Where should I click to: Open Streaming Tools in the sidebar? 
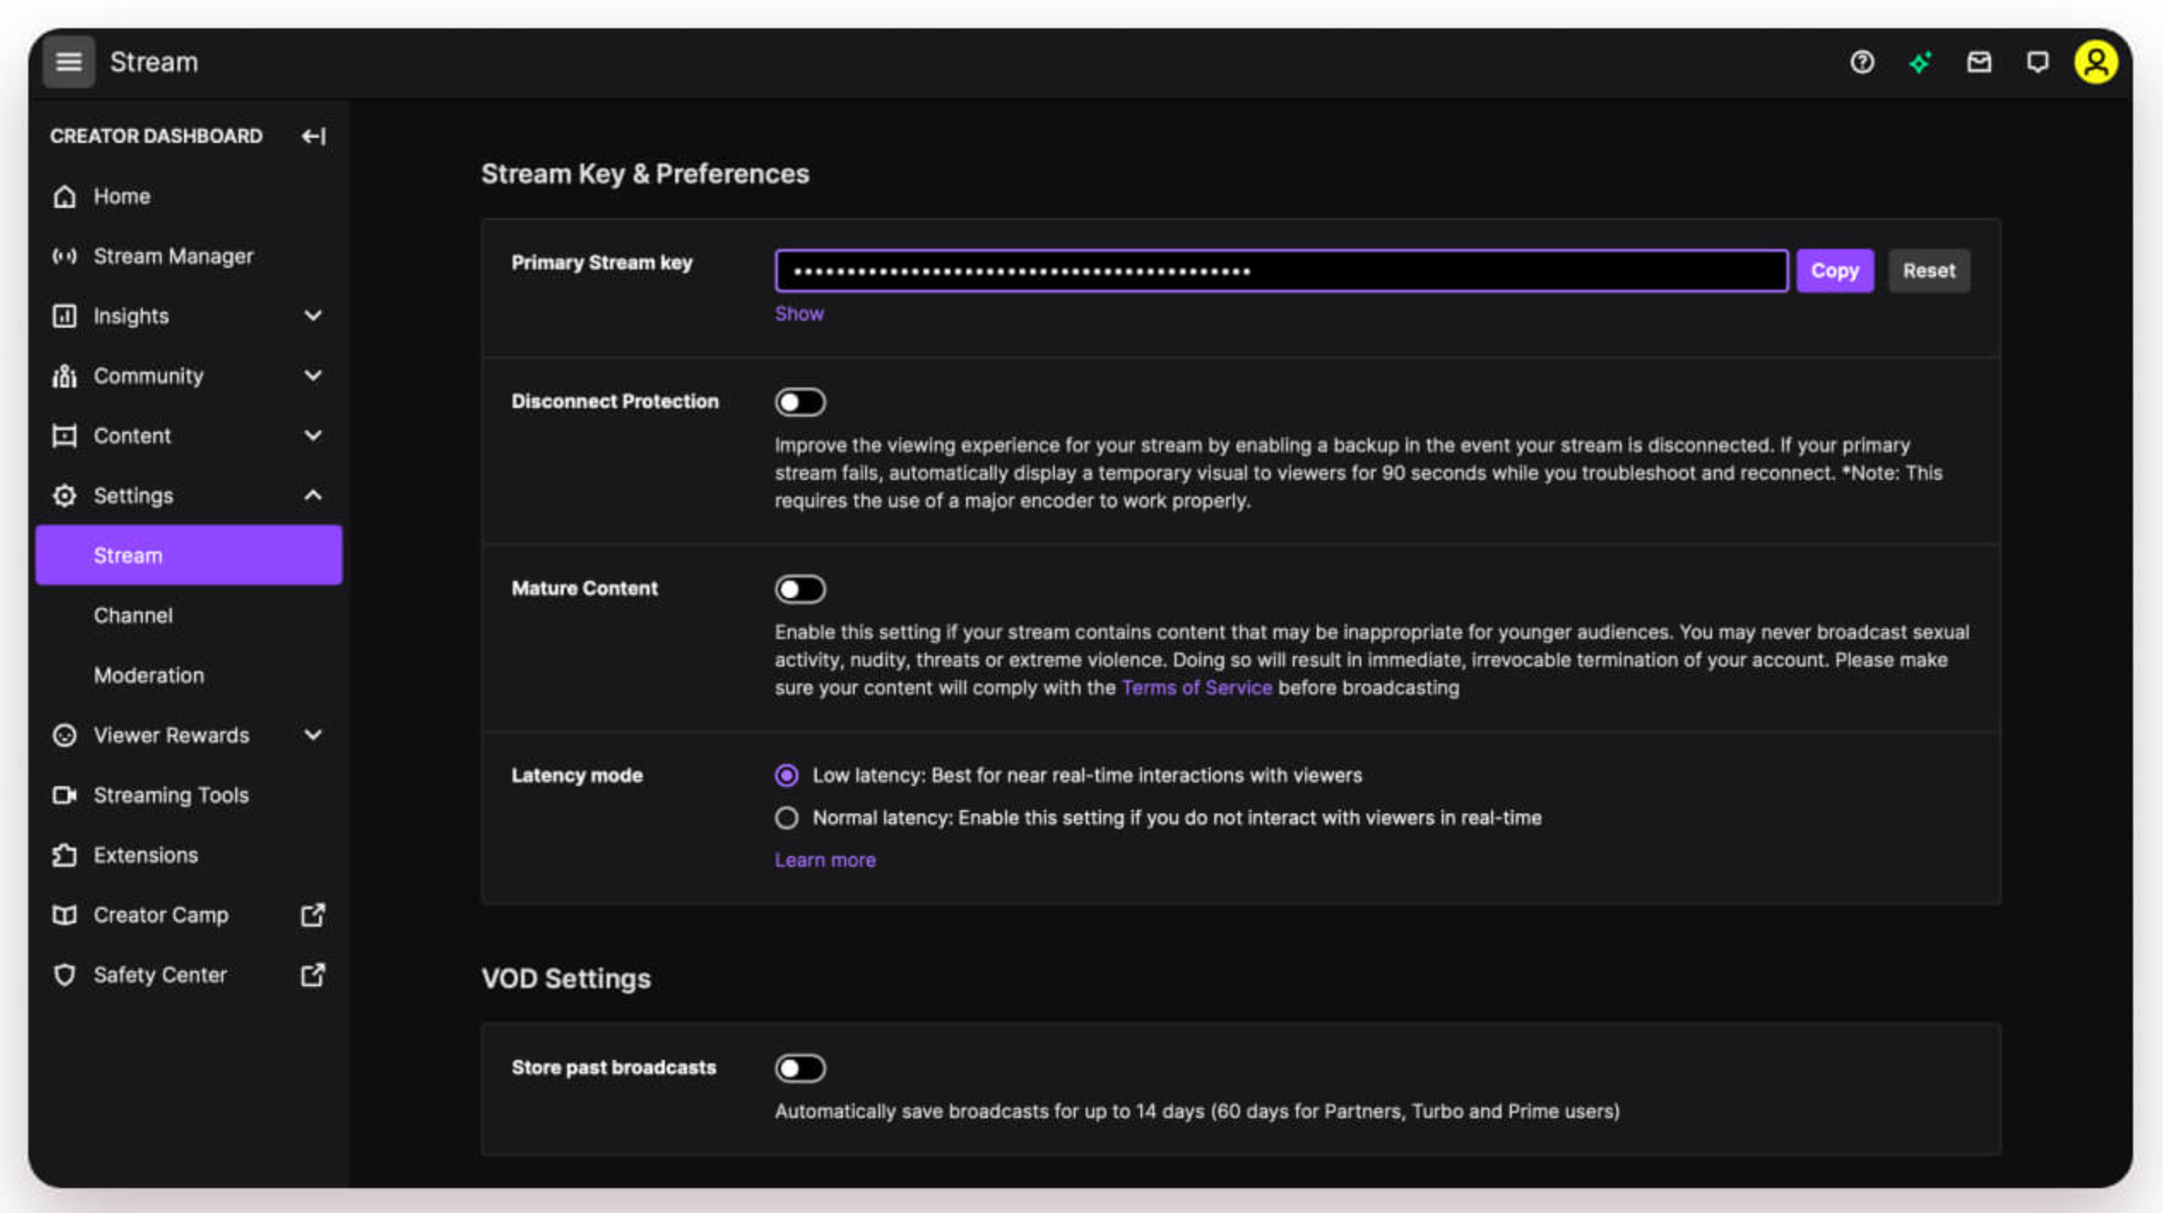tap(188, 796)
